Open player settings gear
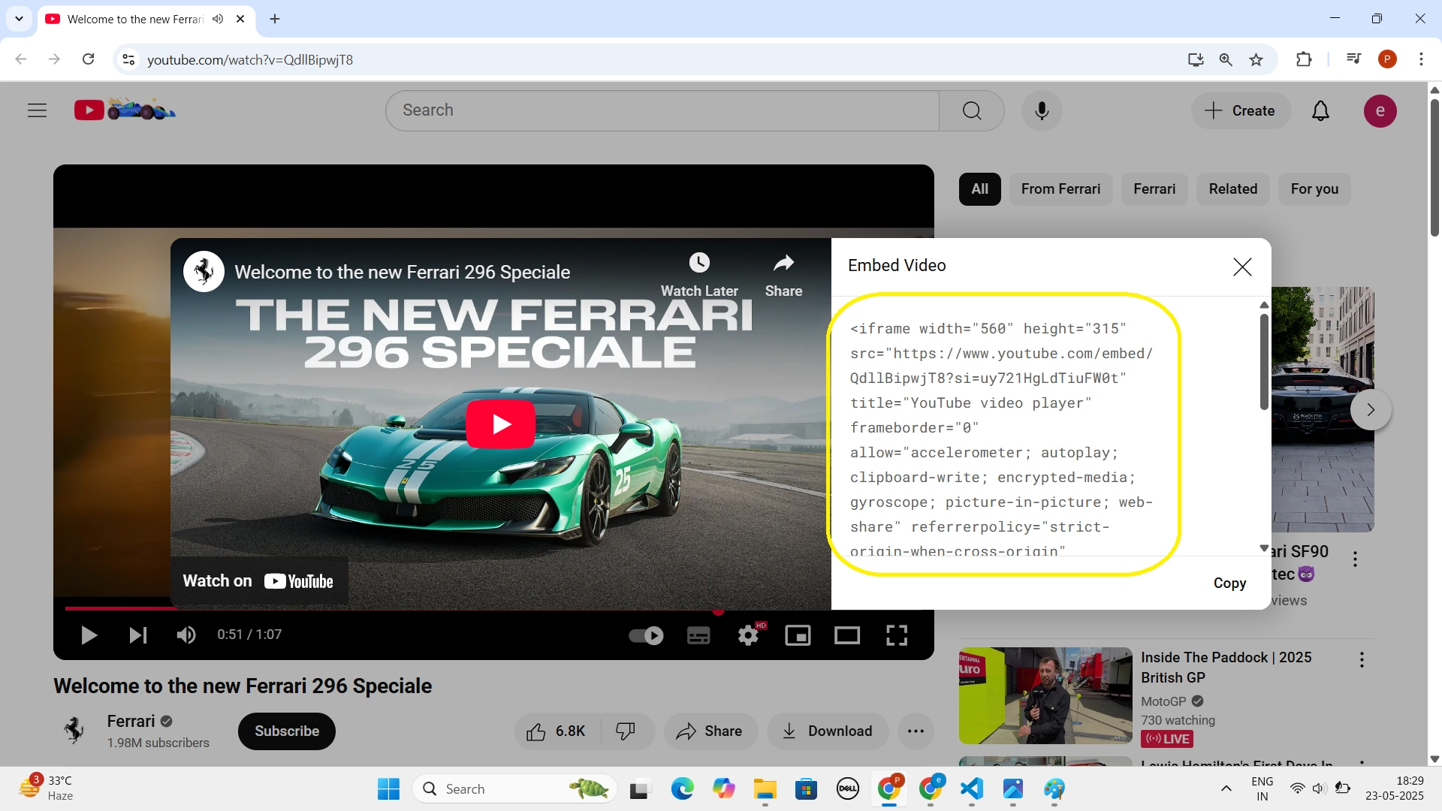1442x811 pixels. [x=748, y=636]
